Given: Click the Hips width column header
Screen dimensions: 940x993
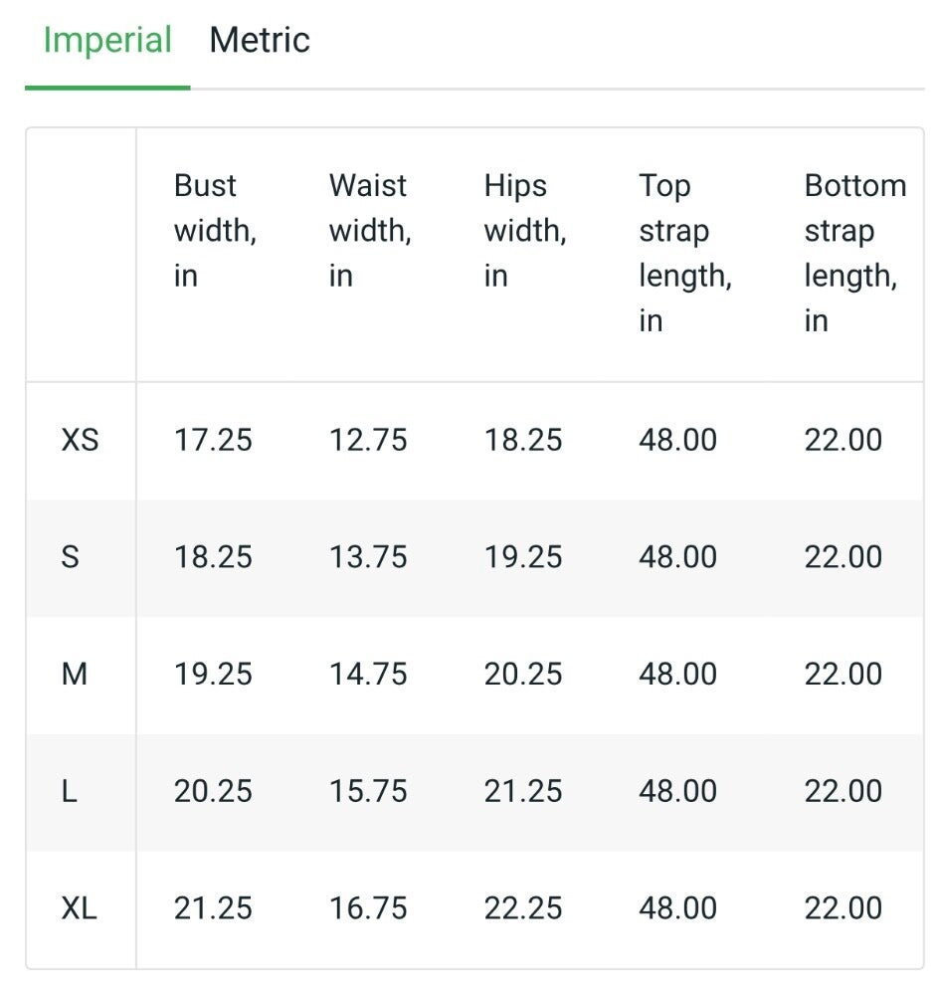Looking at the screenshot, I should tap(525, 231).
